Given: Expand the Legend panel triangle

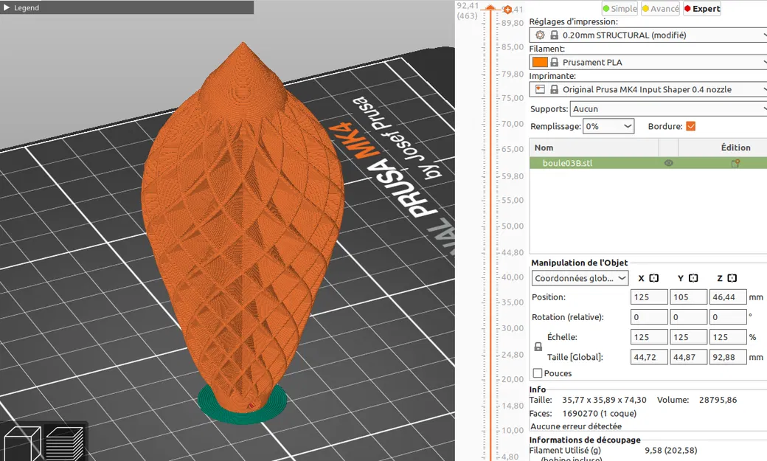Looking at the screenshot, I should click(x=7, y=7).
